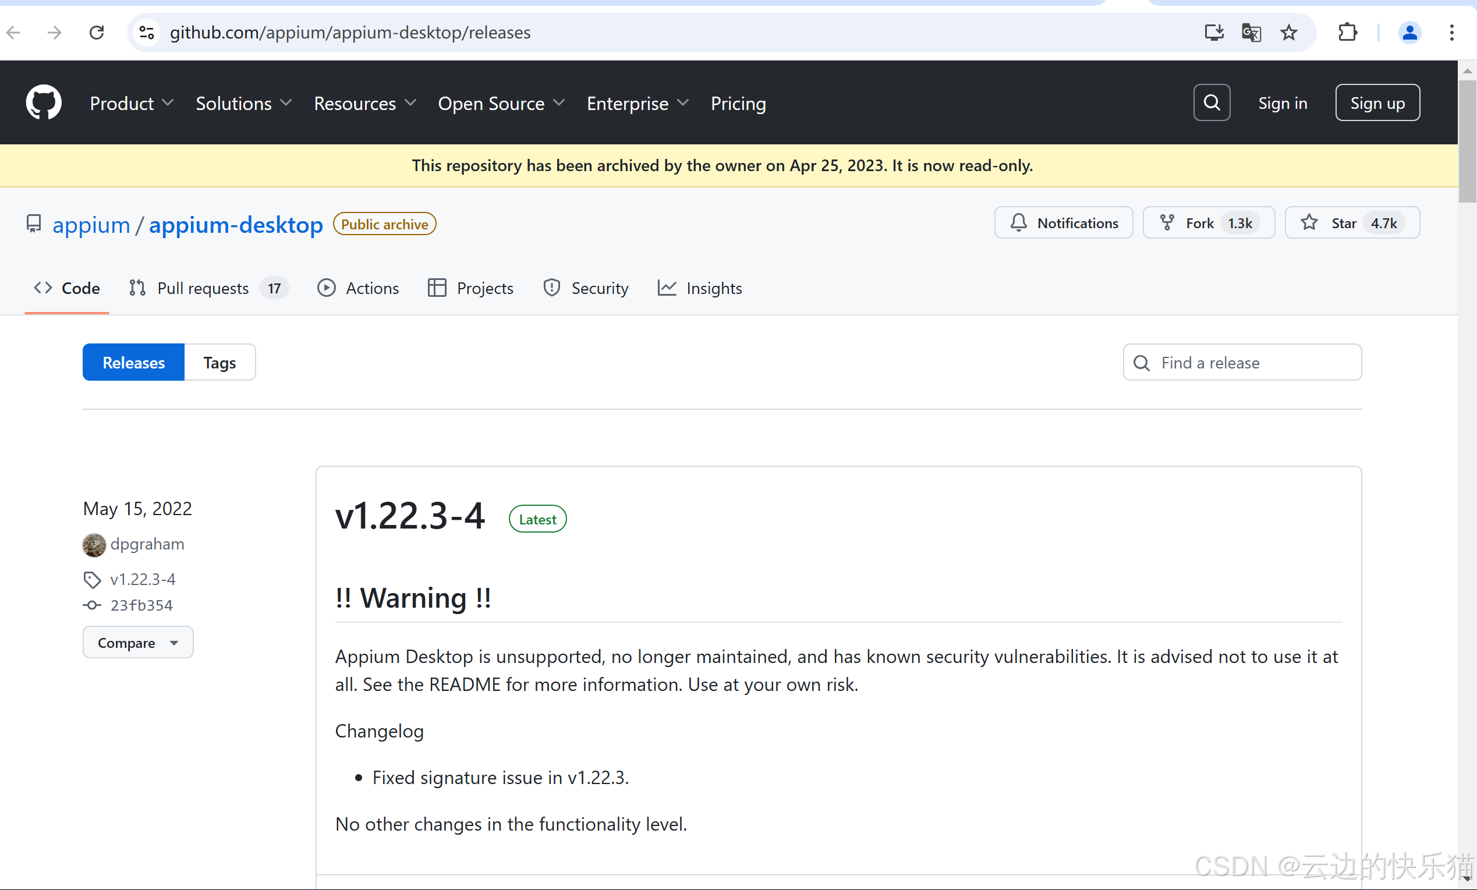The width and height of the screenshot is (1477, 890).
Task: Click the '!! Warning !!' heading
Action: pyautogui.click(x=413, y=598)
